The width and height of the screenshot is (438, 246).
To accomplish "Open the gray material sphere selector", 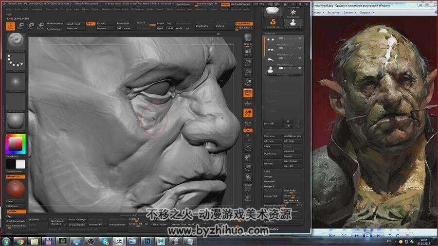I will pyautogui.click(x=16, y=121).
